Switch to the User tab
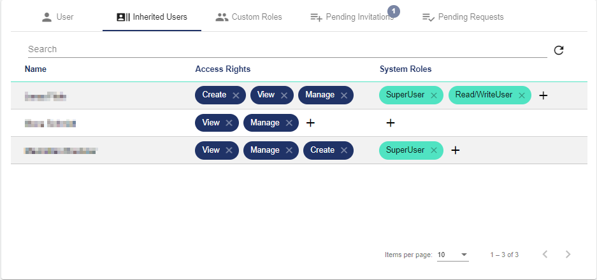 [x=57, y=17]
